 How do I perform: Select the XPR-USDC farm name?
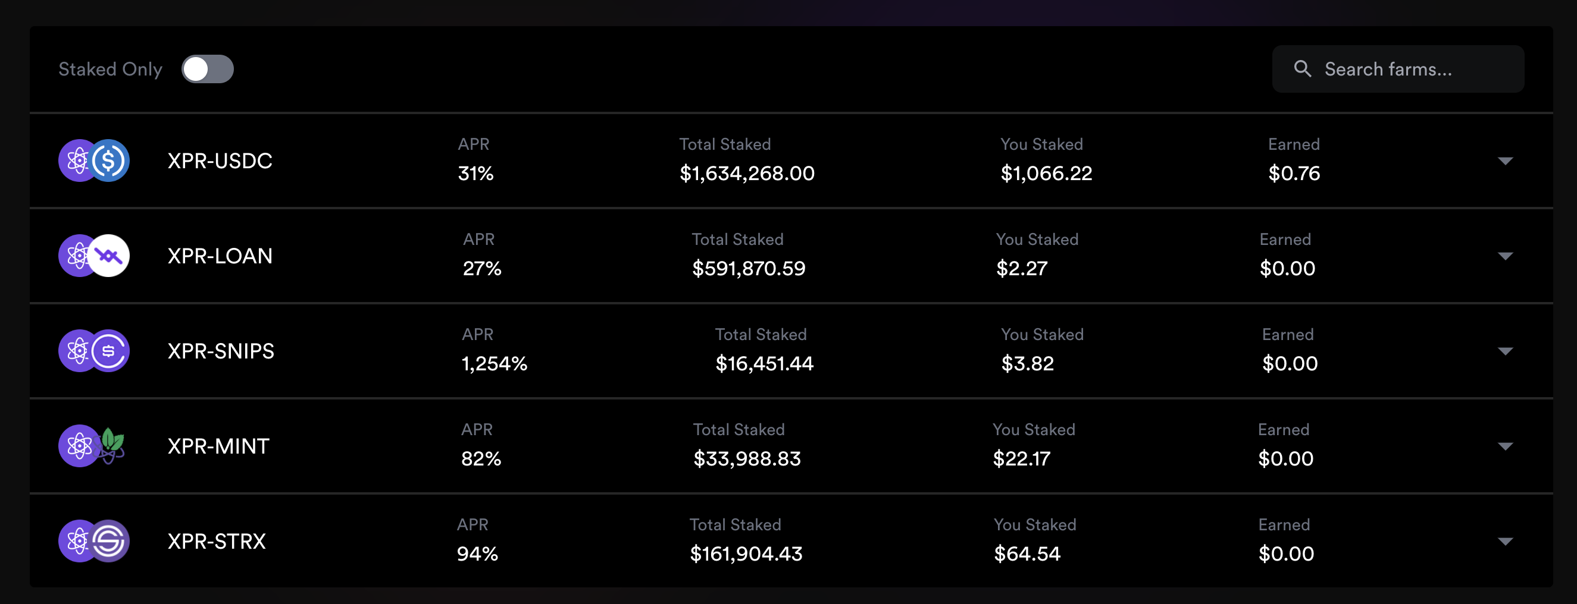220,161
